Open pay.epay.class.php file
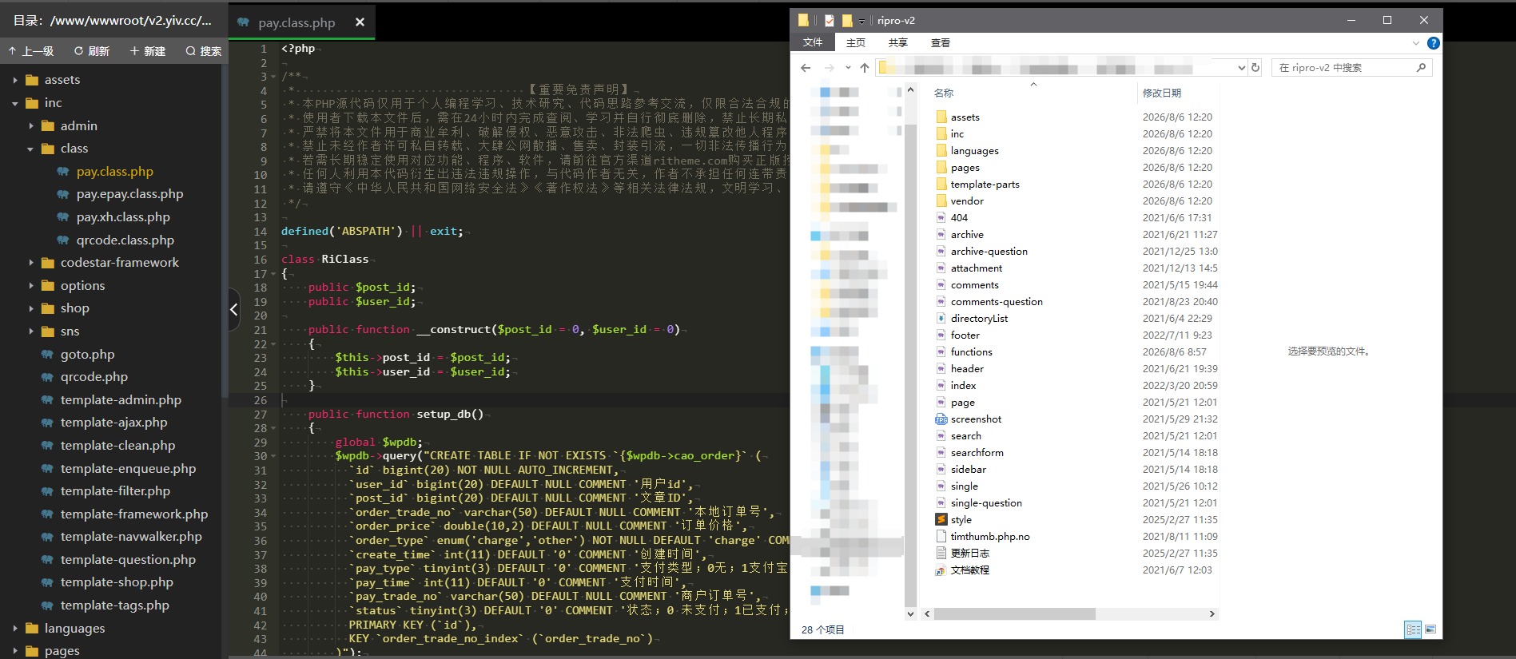Viewport: 1516px width, 659px height. coord(129,194)
